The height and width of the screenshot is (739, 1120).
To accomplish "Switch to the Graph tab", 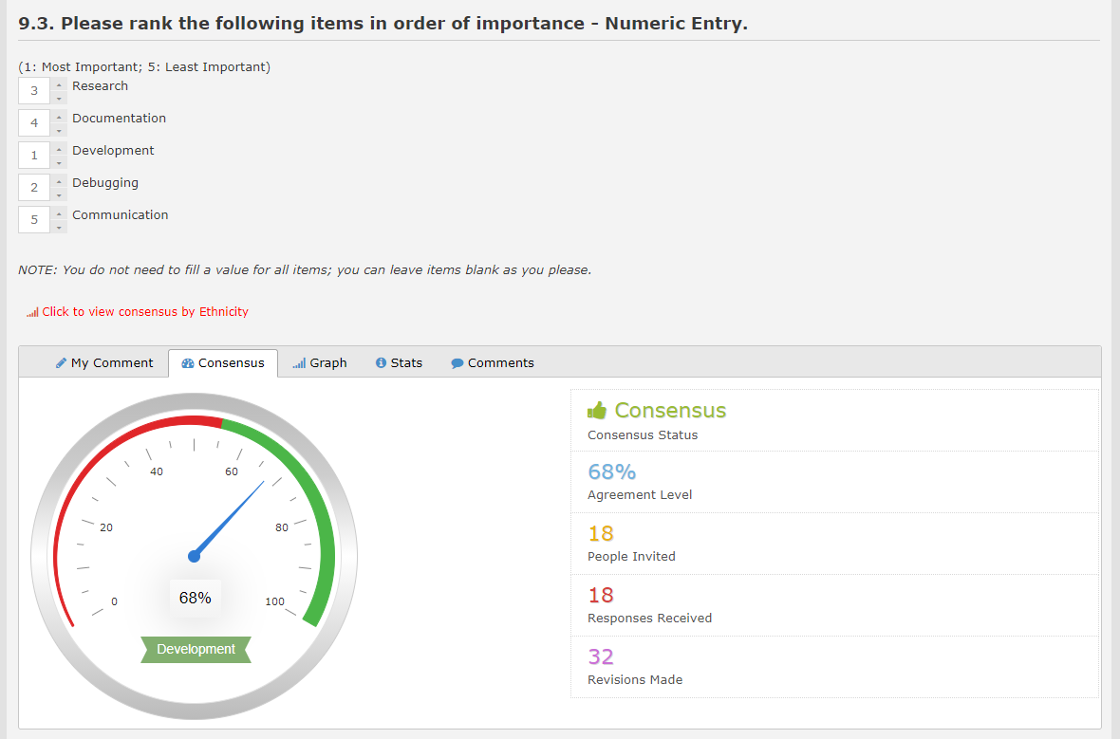I will [x=320, y=363].
